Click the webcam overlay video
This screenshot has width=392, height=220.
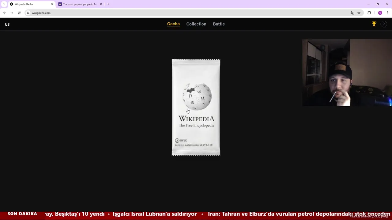pyautogui.click(x=347, y=73)
